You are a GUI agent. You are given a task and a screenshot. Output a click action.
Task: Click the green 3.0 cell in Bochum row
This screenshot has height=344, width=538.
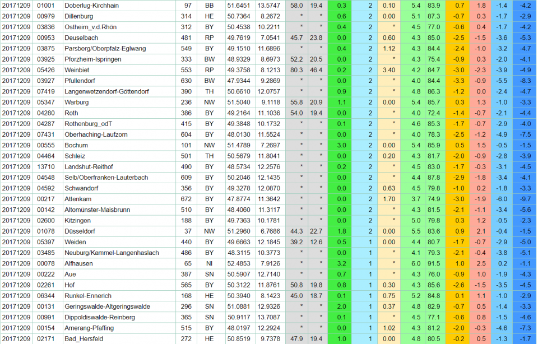point(341,145)
